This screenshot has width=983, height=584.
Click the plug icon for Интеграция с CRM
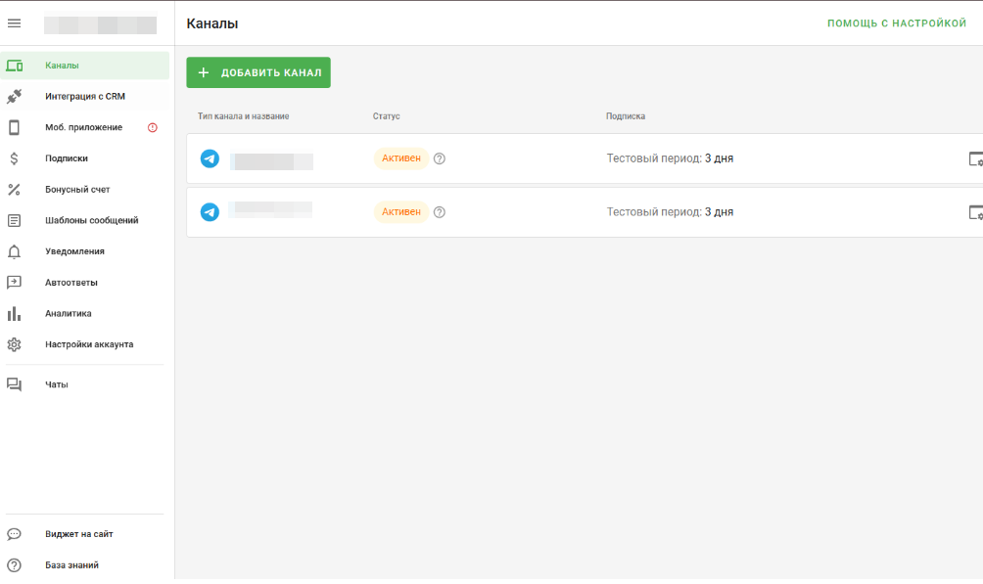(x=14, y=97)
